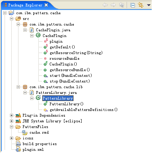Open the view menu dropdown arrow
The image size is (152, 154).
pyautogui.click(x=148, y=5)
